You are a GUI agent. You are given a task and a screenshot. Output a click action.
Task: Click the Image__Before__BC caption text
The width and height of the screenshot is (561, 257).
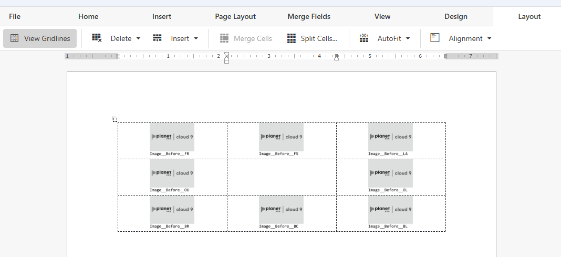pos(279,226)
